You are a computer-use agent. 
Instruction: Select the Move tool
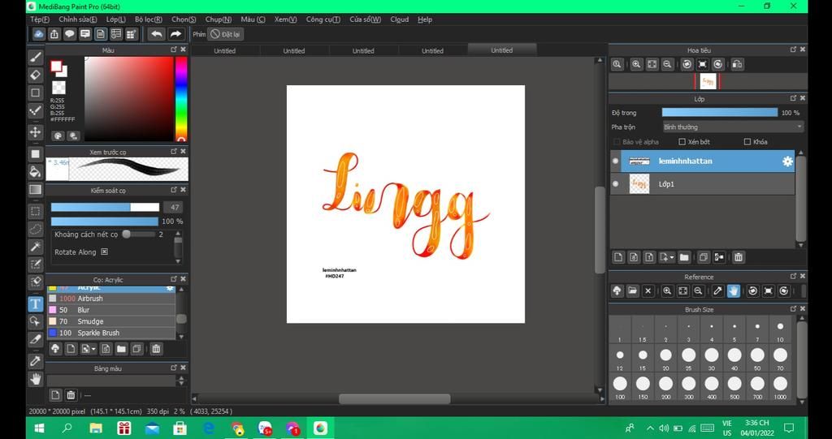(36, 131)
